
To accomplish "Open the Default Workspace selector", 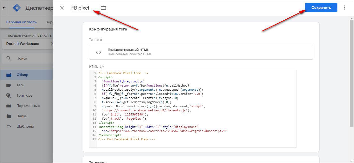I will point(27,44).
